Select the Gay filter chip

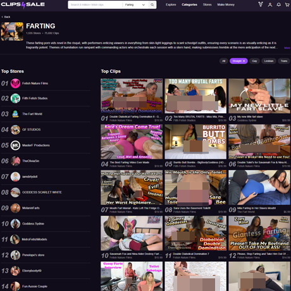tap(254, 61)
